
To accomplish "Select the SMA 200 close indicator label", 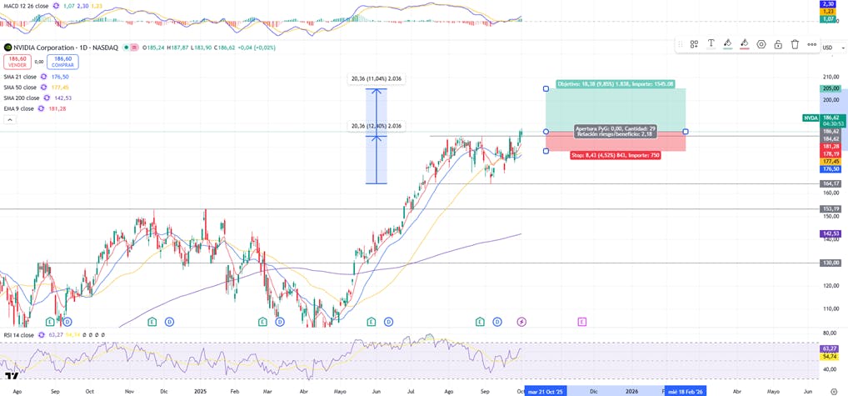I will 22,98.
